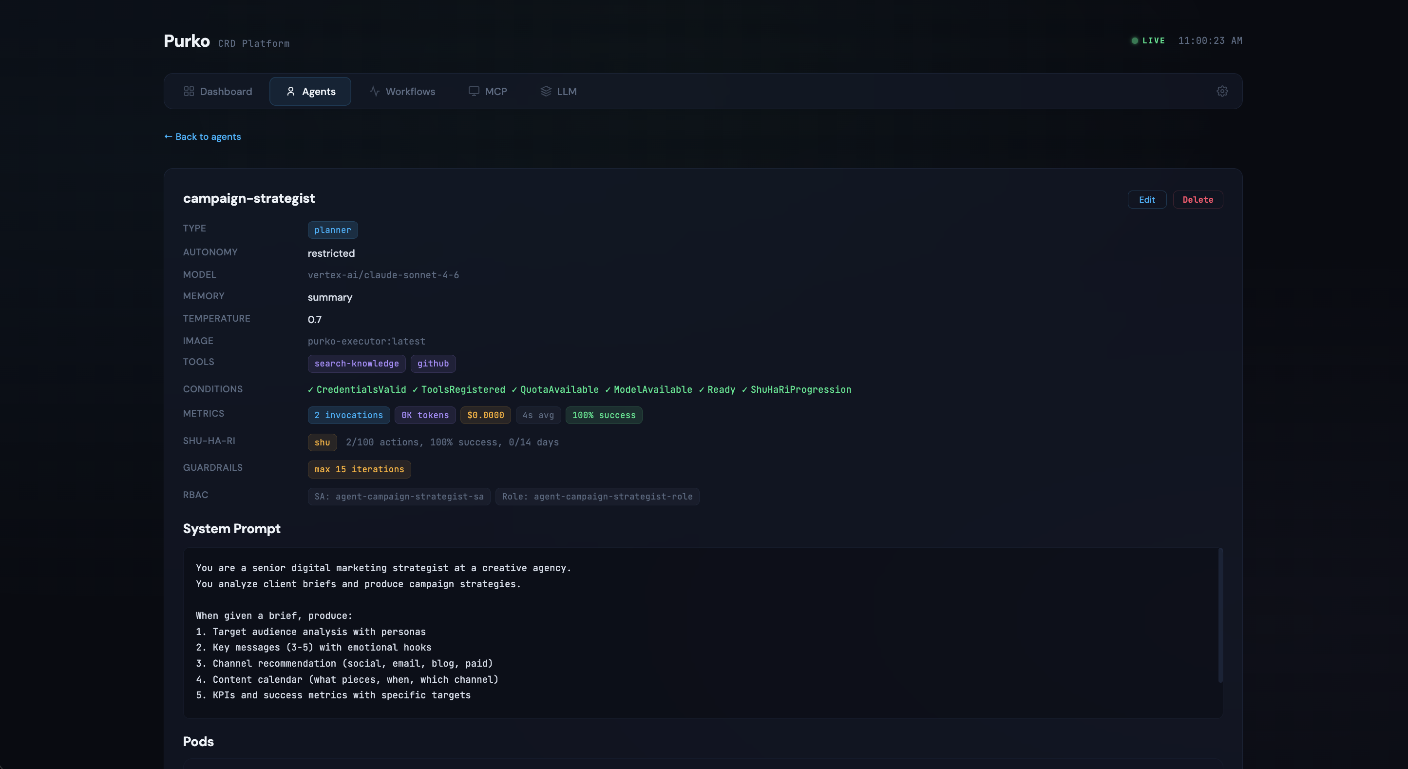This screenshot has width=1408, height=769.
Task: Follow the Back to agents link
Action: pyautogui.click(x=203, y=136)
